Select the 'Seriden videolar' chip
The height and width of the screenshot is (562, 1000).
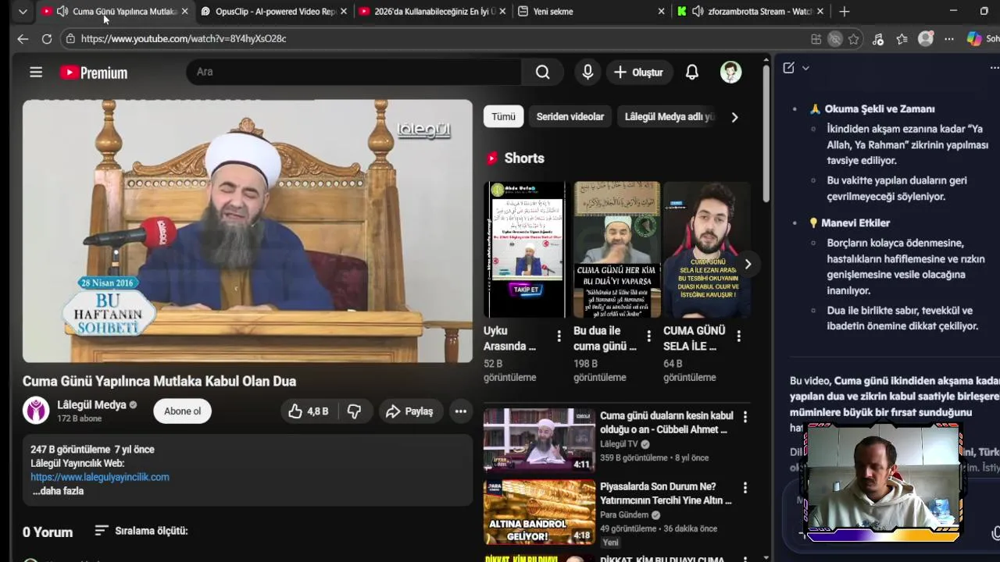click(570, 117)
